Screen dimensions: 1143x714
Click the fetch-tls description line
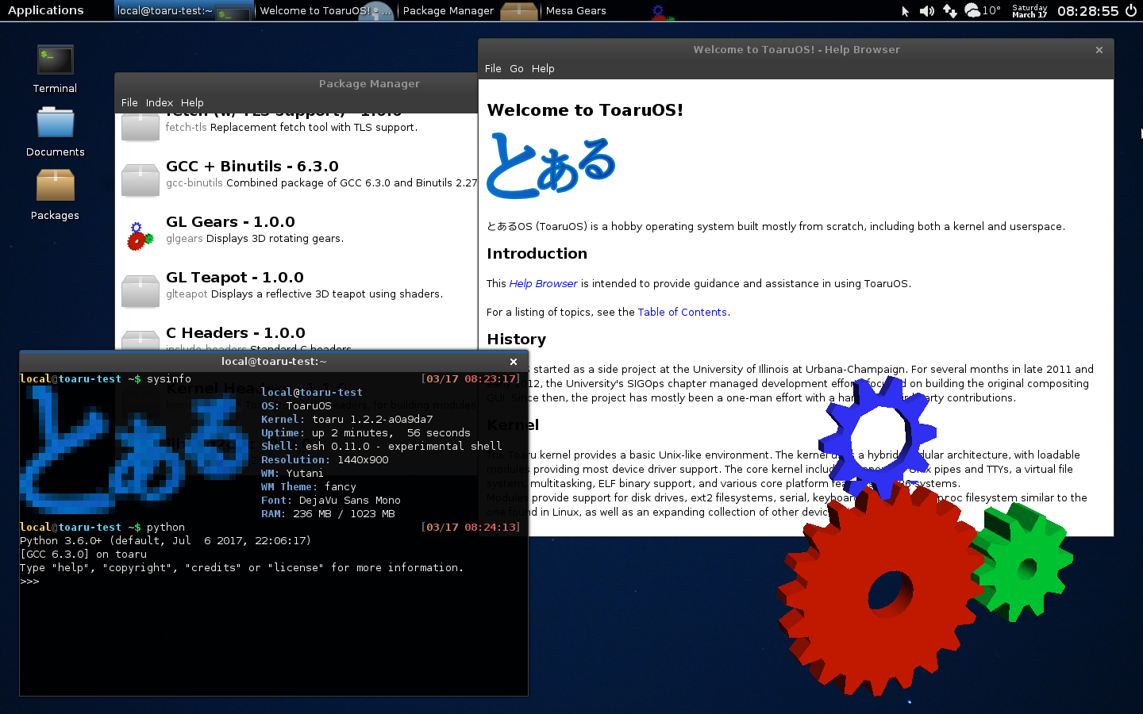(291, 127)
